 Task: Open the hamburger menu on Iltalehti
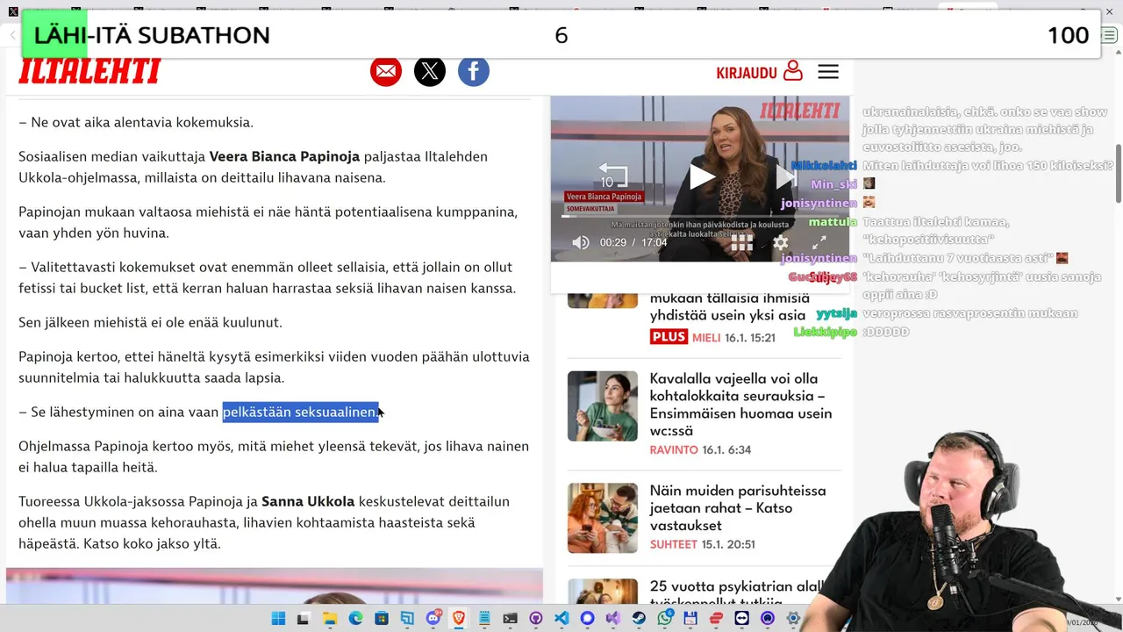click(828, 72)
